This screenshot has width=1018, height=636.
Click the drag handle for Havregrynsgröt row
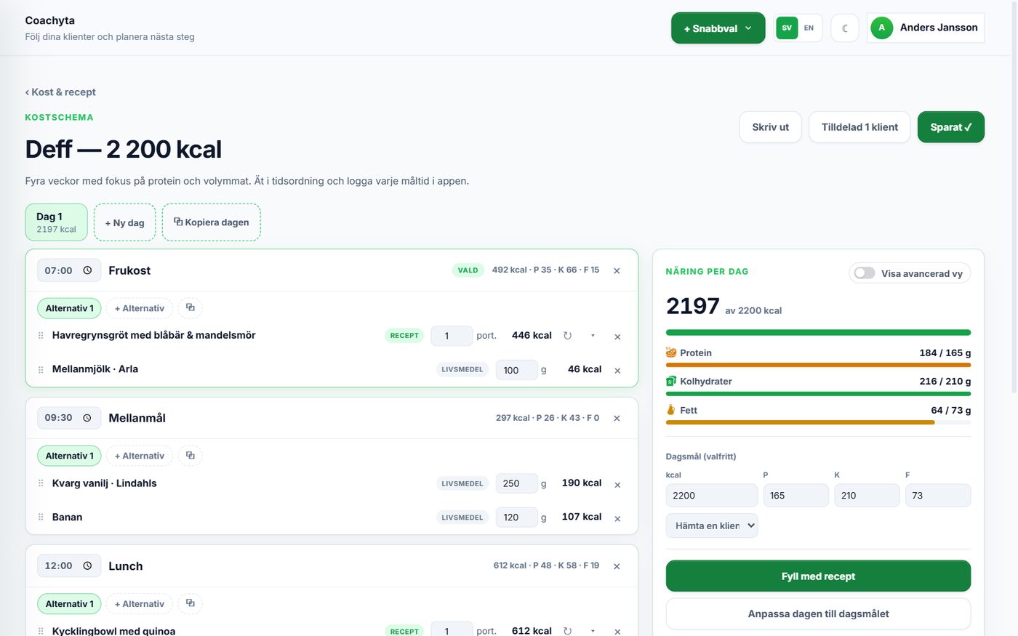tap(41, 336)
